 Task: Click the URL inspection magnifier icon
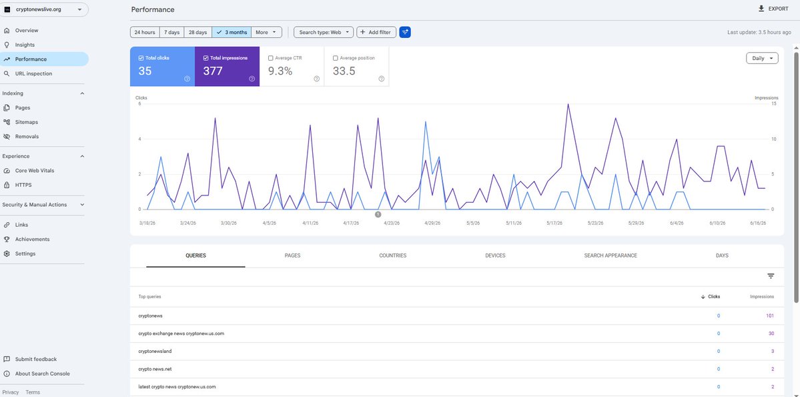coord(7,73)
